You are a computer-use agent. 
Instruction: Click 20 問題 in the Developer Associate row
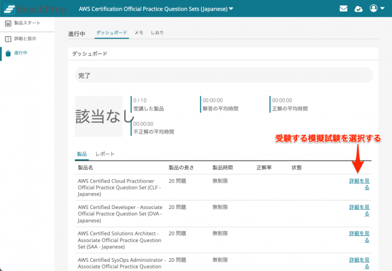[x=177, y=207]
